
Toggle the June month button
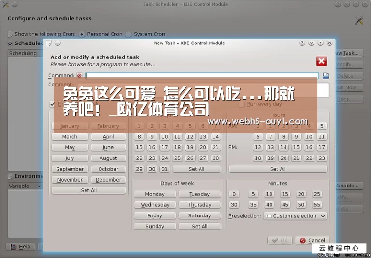click(x=108, y=147)
